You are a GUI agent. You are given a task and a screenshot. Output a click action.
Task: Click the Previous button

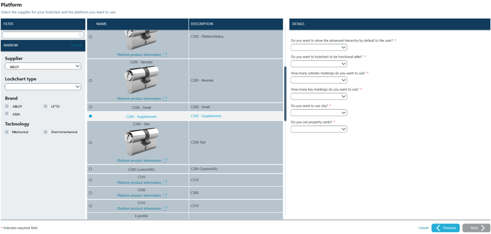[445, 228]
